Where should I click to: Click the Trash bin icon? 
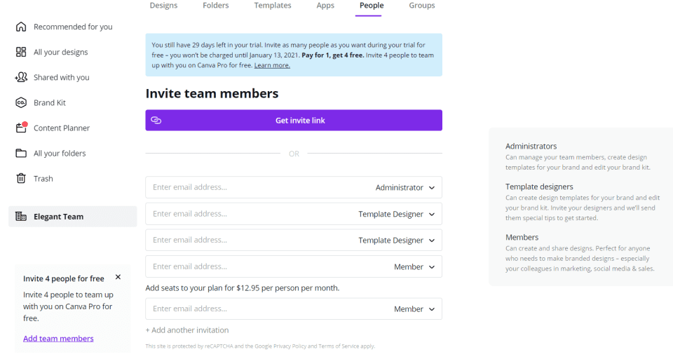tap(21, 178)
